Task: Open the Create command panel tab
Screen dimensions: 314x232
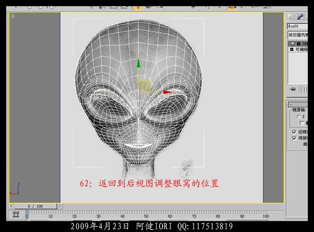Action: tap(291, 17)
